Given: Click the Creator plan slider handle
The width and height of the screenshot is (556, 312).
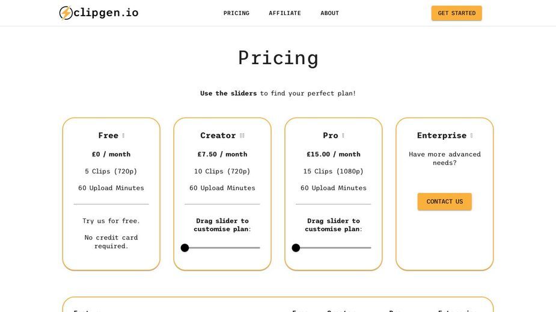Looking at the screenshot, I should (x=185, y=248).
